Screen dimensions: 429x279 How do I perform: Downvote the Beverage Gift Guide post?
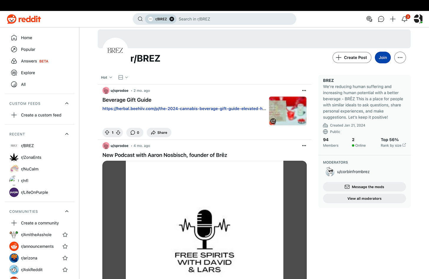point(118,133)
